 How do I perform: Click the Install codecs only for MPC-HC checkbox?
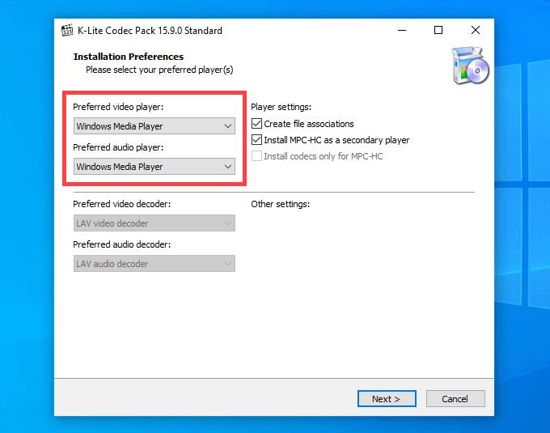click(x=257, y=156)
